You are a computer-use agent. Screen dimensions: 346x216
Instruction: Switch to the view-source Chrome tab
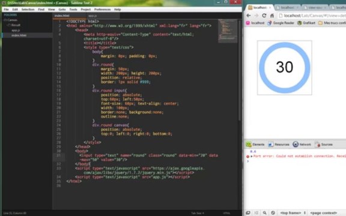point(315,8)
